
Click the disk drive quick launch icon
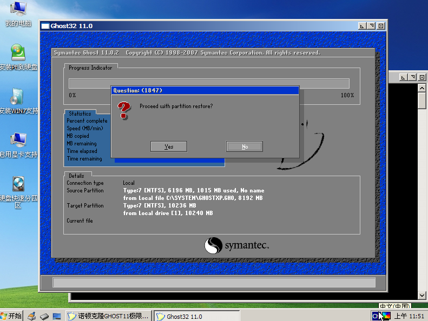44,316
